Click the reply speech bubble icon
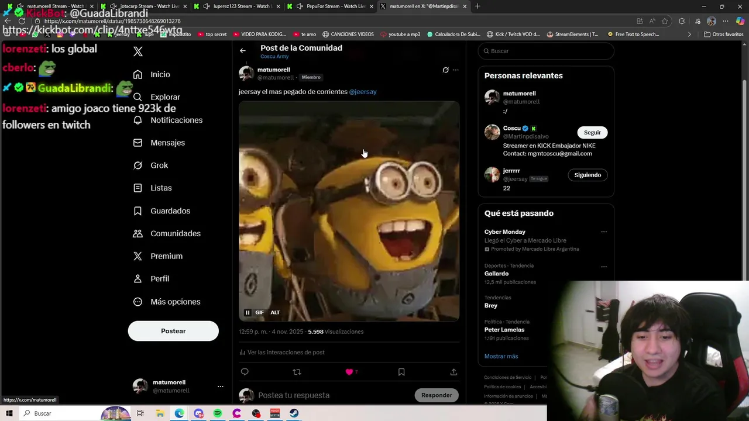This screenshot has height=421, width=749. coord(245,372)
